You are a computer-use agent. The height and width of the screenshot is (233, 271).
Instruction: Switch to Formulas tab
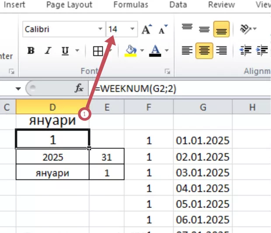click(131, 5)
